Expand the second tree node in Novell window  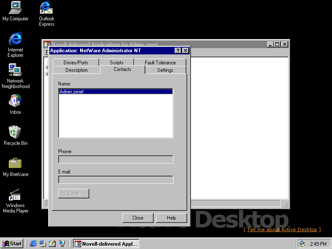pos(47,74)
